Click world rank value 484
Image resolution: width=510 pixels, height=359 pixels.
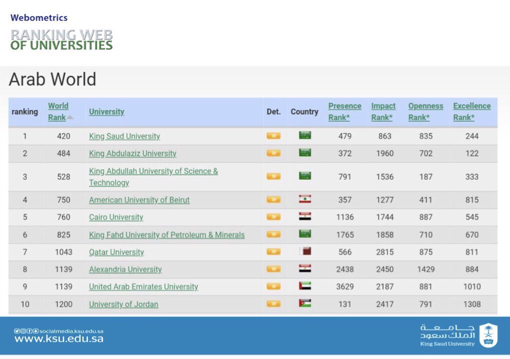pos(63,153)
